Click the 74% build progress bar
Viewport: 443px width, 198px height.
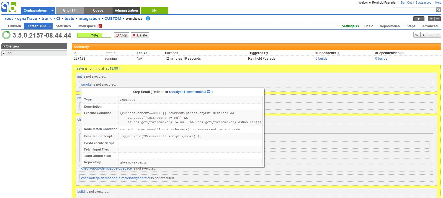pyautogui.click(x=94, y=35)
